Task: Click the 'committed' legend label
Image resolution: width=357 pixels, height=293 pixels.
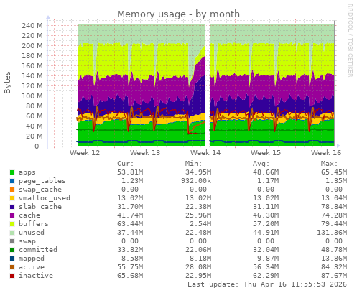Action: [x=38, y=250]
